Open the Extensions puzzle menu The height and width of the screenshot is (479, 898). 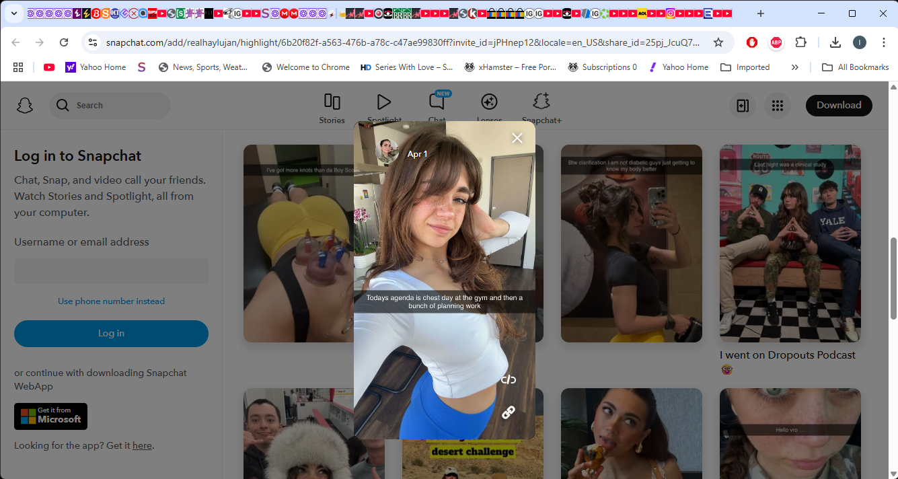point(800,42)
